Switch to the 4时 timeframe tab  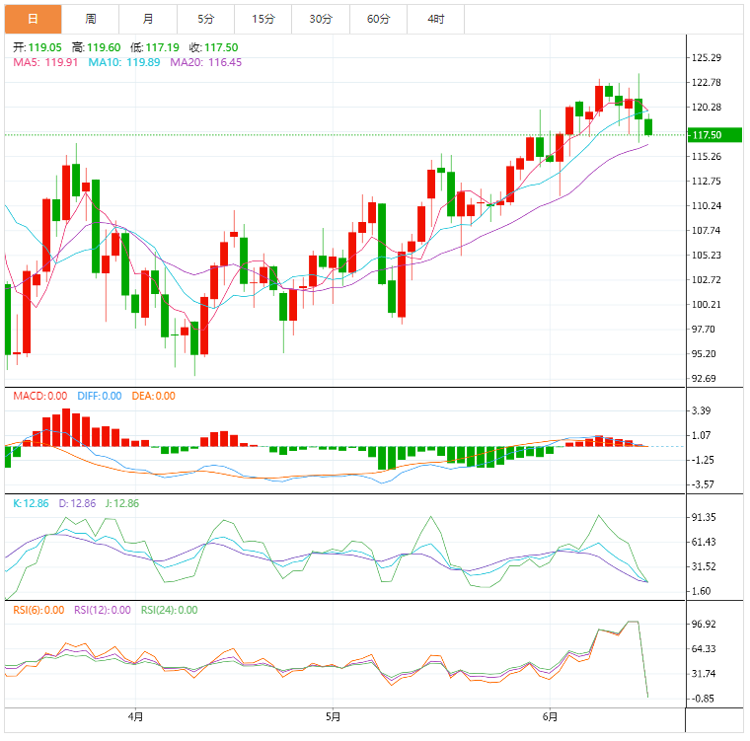point(435,19)
